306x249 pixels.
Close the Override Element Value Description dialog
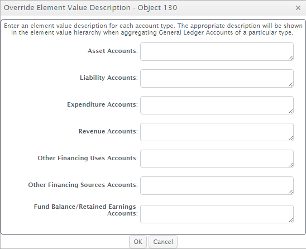pos(298,8)
